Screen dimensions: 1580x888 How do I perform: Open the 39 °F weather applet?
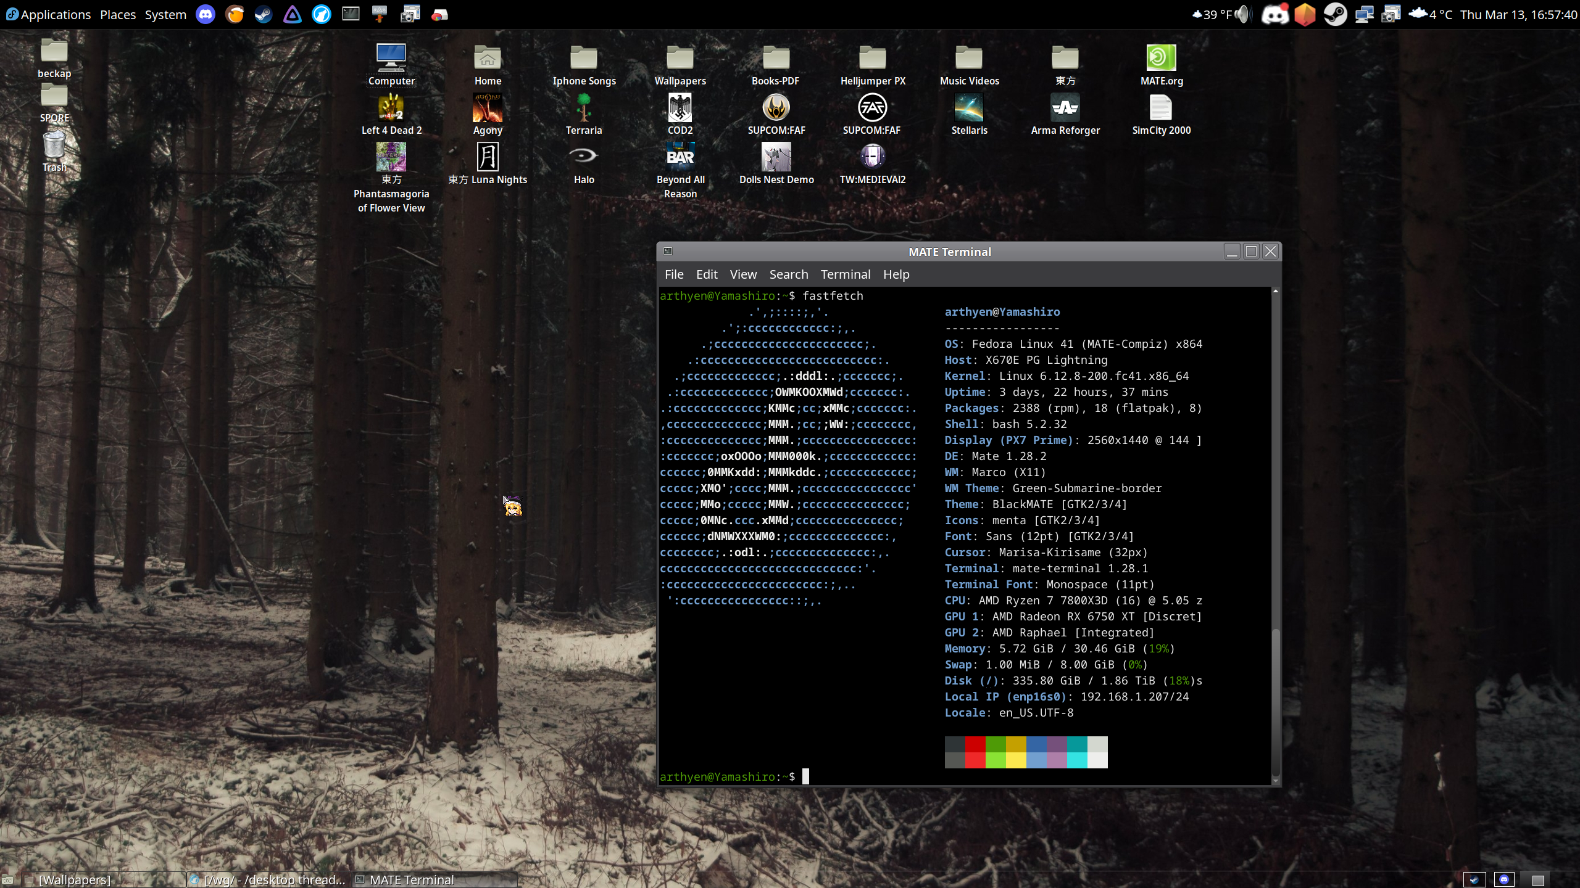(x=1212, y=14)
